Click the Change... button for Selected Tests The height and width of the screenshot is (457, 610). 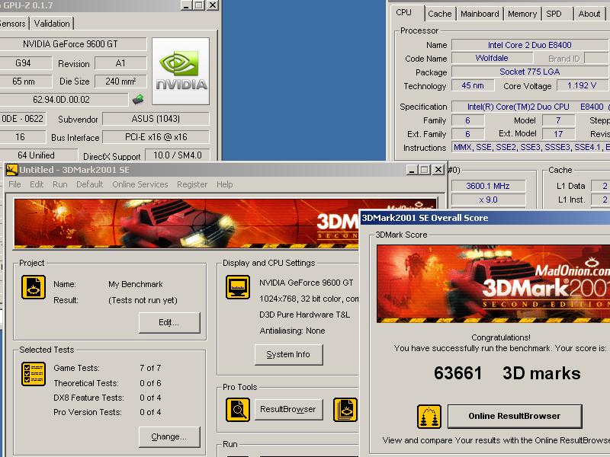169,436
